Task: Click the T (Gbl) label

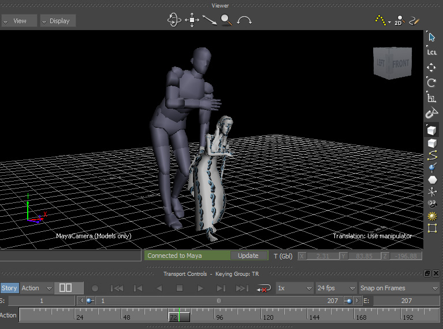Action: (x=283, y=256)
